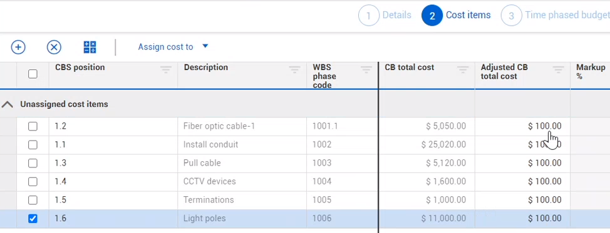Go to step 1 Details
This screenshot has height=233, width=610.
coord(385,16)
